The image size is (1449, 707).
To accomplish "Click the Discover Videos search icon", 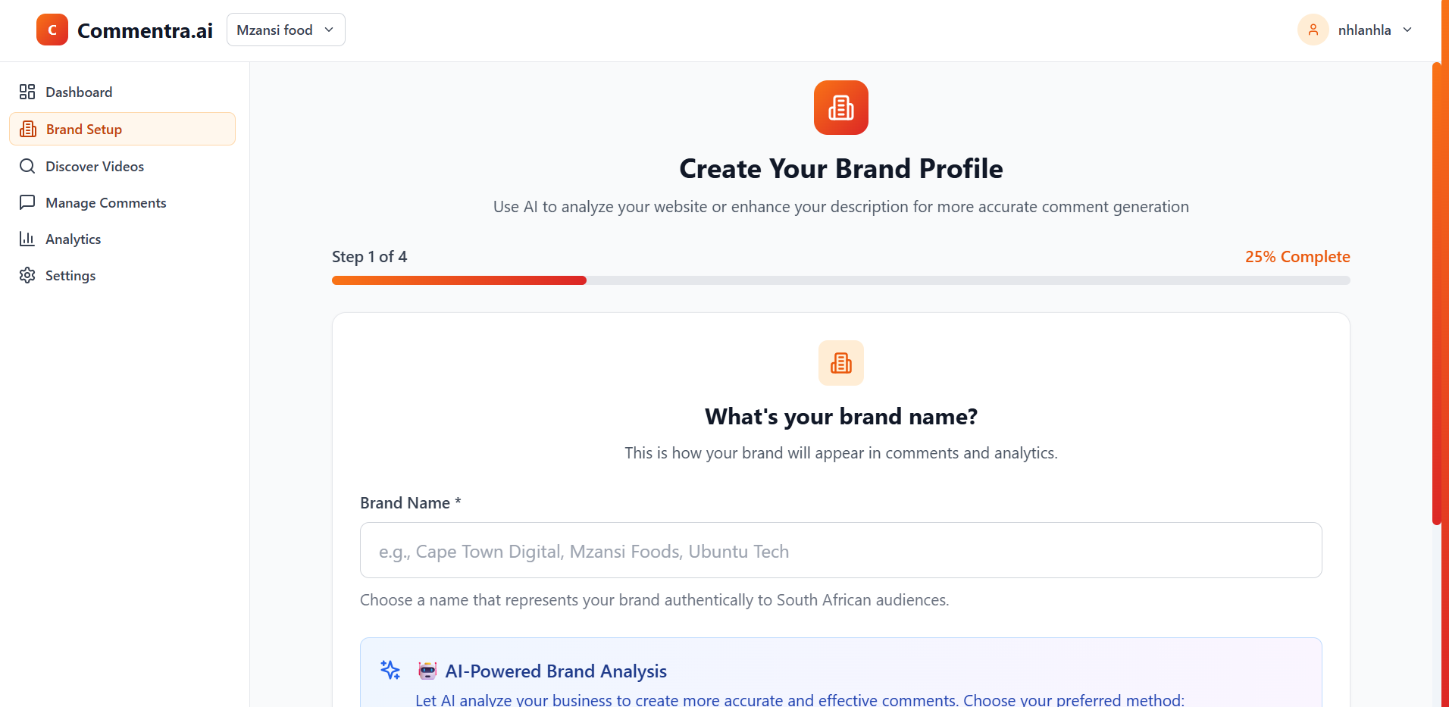I will [x=27, y=166].
